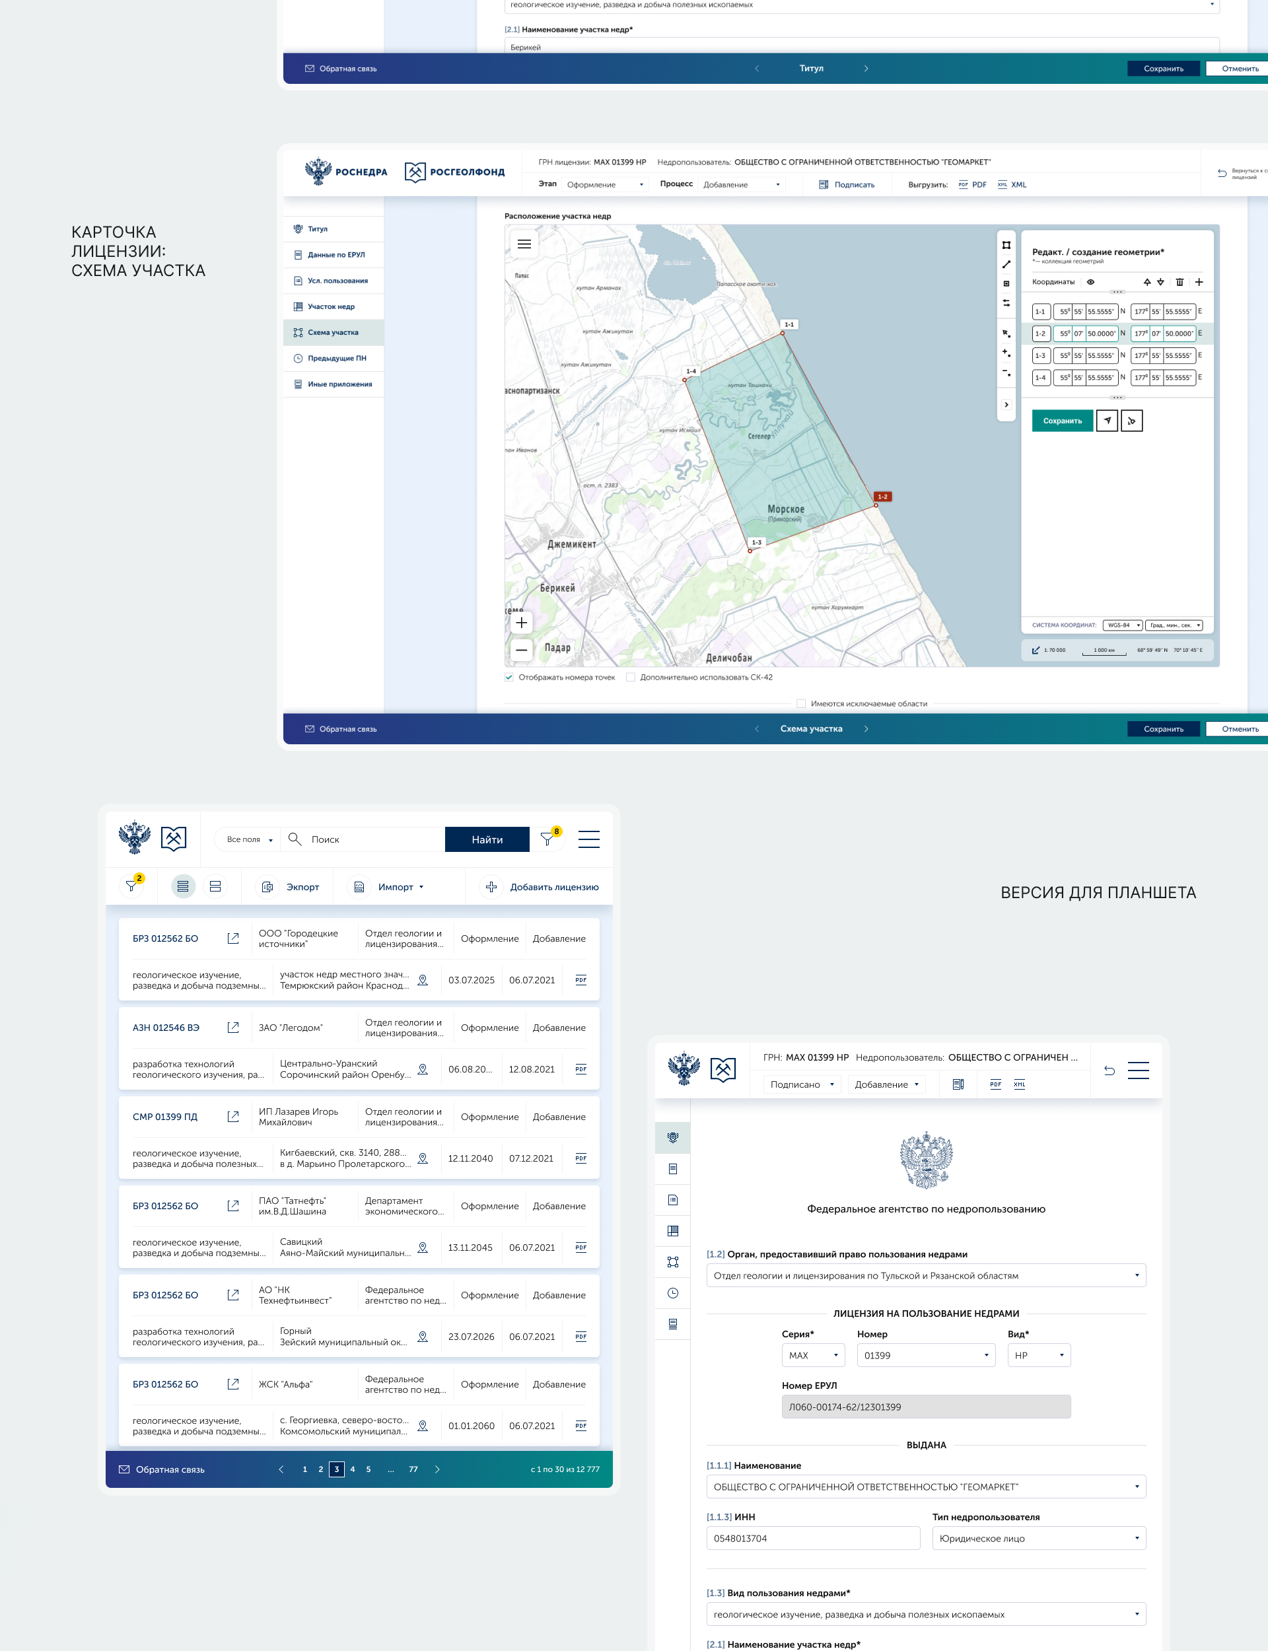The height and width of the screenshot is (1651, 1268).
Task: Open location pin for АЗН 012546 ВЭ row
Action: [423, 1069]
